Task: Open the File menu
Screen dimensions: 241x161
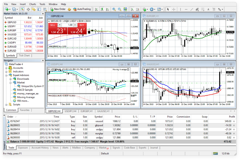Action: click(x=6, y=4)
